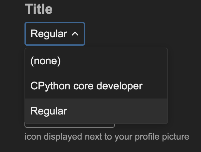Click the chevron arrow beside Regular
Image resolution: width=201 pixels, height=152 pixels.
(x=75, y=34)
